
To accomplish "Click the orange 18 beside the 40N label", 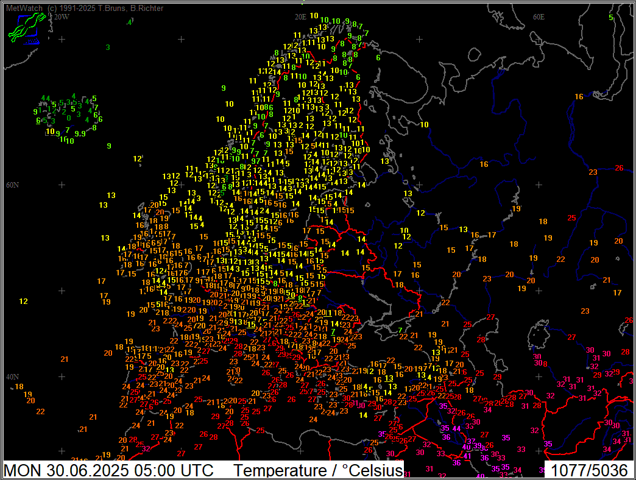I will 19,386.
